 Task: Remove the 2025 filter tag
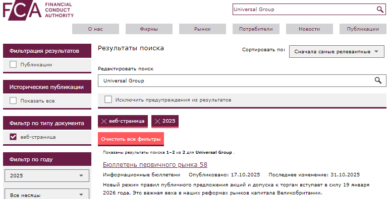click(165, 121)
